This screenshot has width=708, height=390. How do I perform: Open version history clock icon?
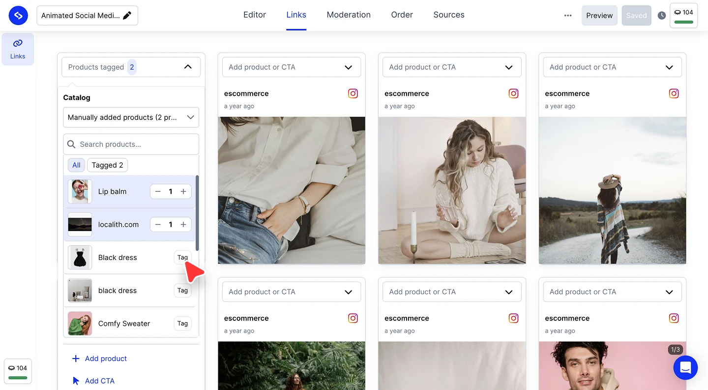pyautogui.click(x=662, y=16)
